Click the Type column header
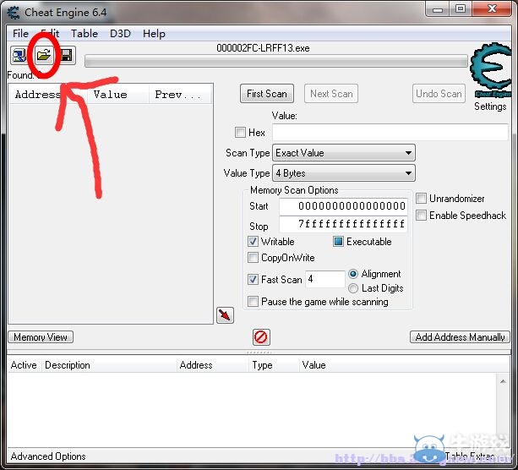Viewport: 518px width, 470px height. [x=274, y=365]
